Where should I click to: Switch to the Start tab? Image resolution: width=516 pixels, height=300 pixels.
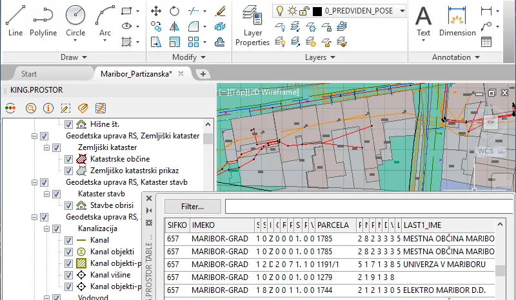28,74
